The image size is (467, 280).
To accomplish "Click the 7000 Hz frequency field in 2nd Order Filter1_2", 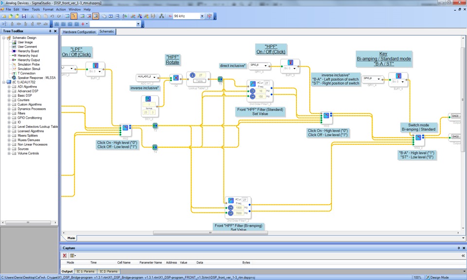I will point(238,213).
